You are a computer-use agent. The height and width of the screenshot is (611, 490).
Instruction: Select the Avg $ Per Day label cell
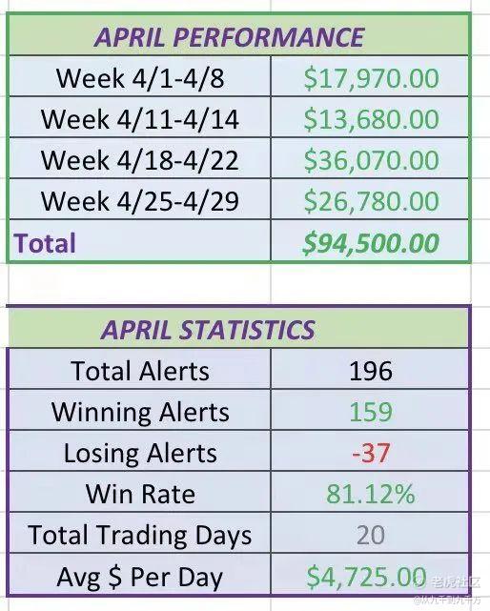pos(140,575)
